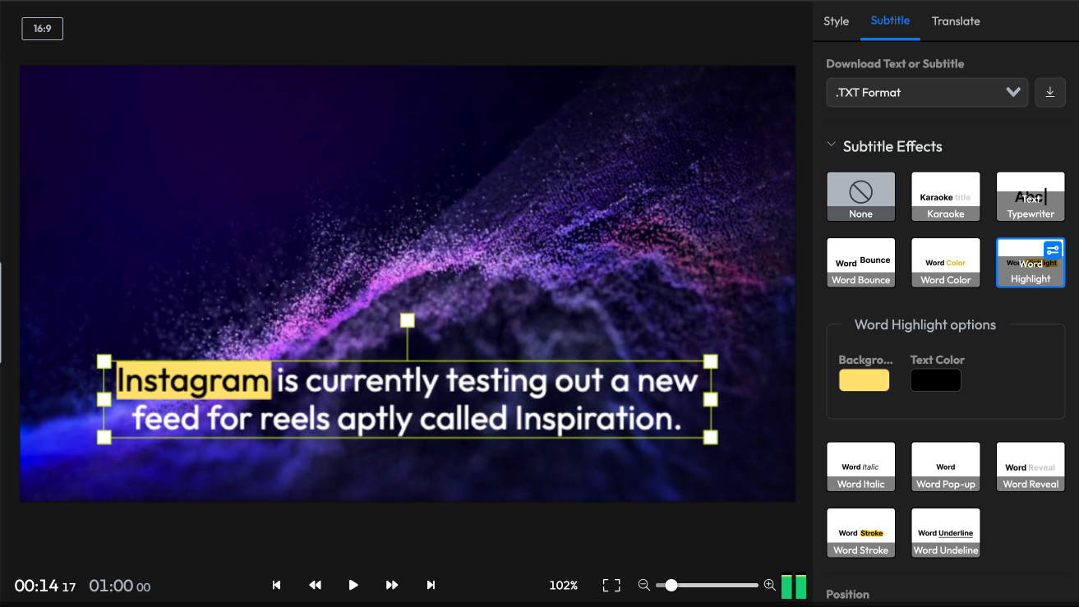Click the Word Highlight options heading
Image resolution: width=1079 pixels, height=607 pixels.
click(925, 324)
